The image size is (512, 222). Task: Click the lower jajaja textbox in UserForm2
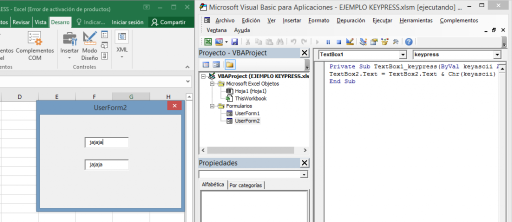pos(106,164)
